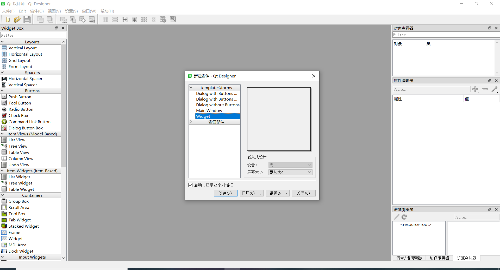Open the 窗体(O) menu
This screenshot has width=500, height=270.
(37, 11)
